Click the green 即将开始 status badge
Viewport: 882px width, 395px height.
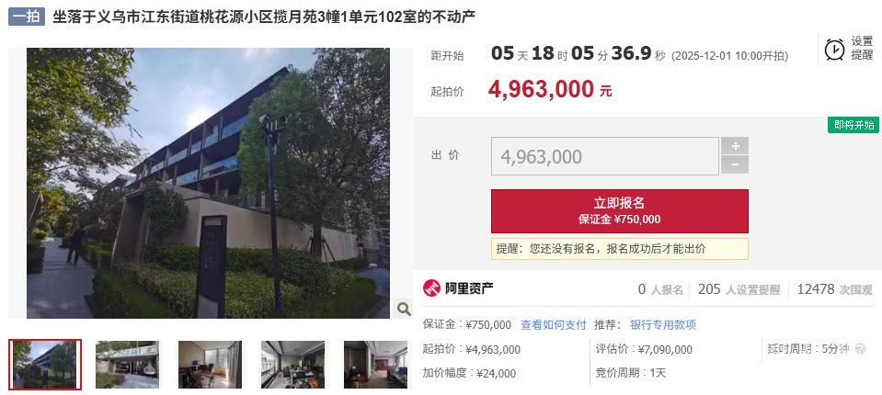pos(853,125)
